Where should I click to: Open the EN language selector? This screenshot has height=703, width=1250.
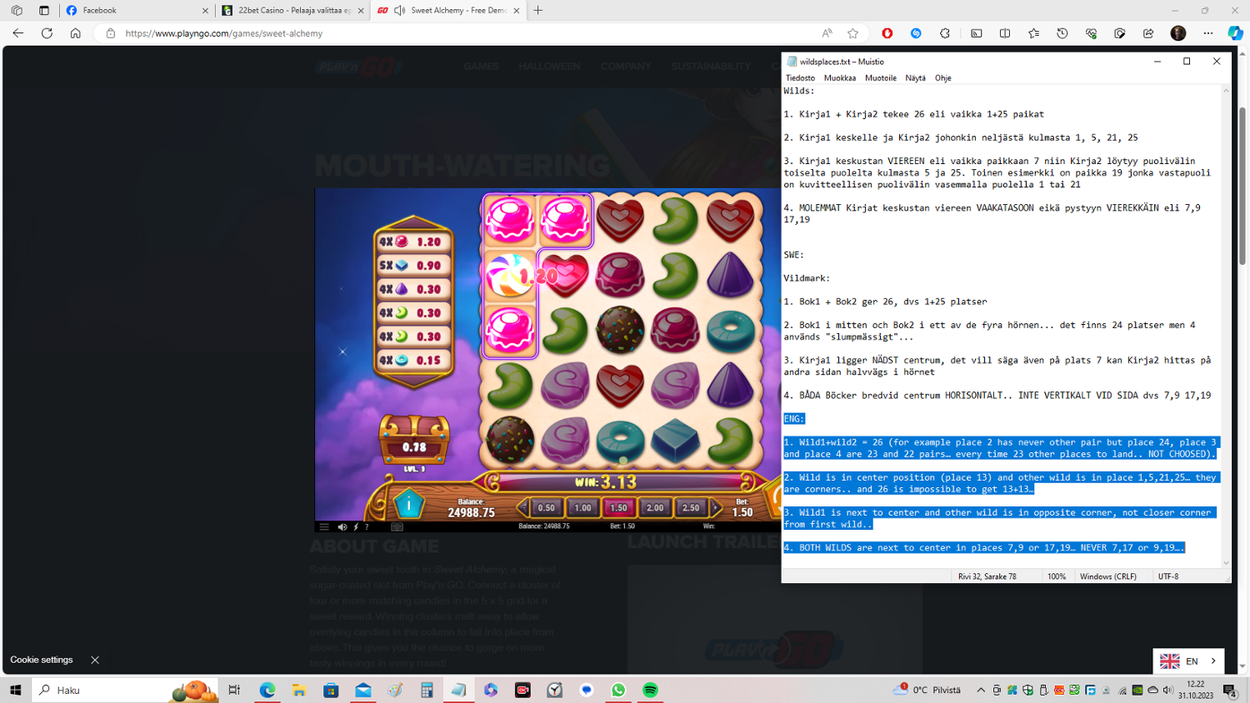pyautogui.click(x=1188, y=661)
